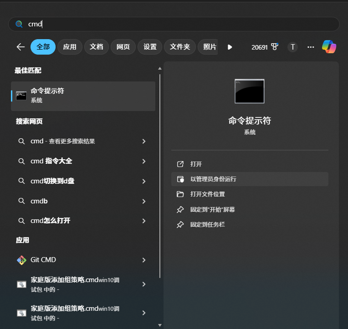This screenshot has height=329, width=348.
Task: Click the 搜索网页 section heading
Action: coord(29,121)
